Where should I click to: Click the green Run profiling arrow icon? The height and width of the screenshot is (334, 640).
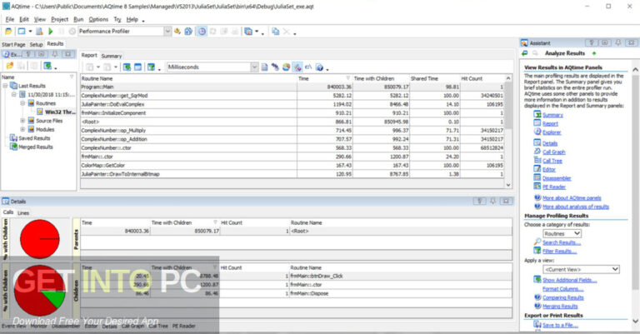coord(51,32)
